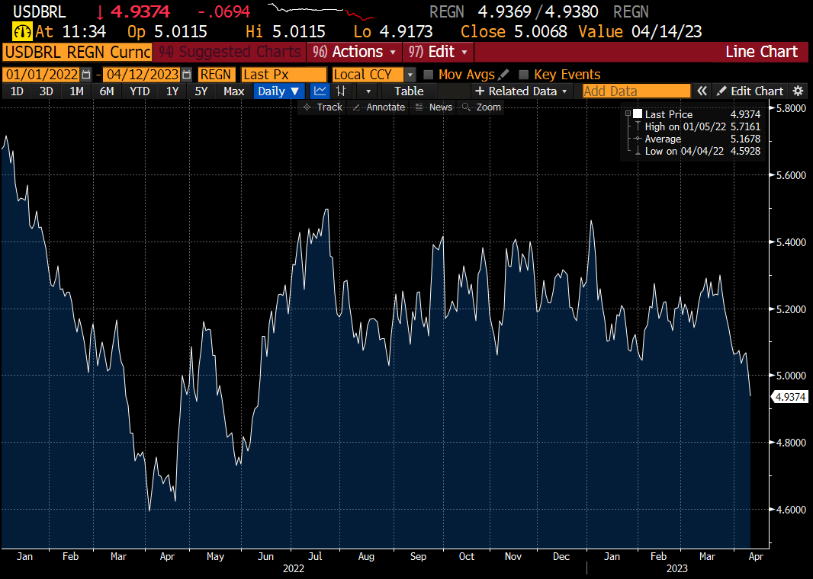Viewport: 813px width, 579px height.
Task: Open the end date calendar picker icon
Action: click(187, 75)
